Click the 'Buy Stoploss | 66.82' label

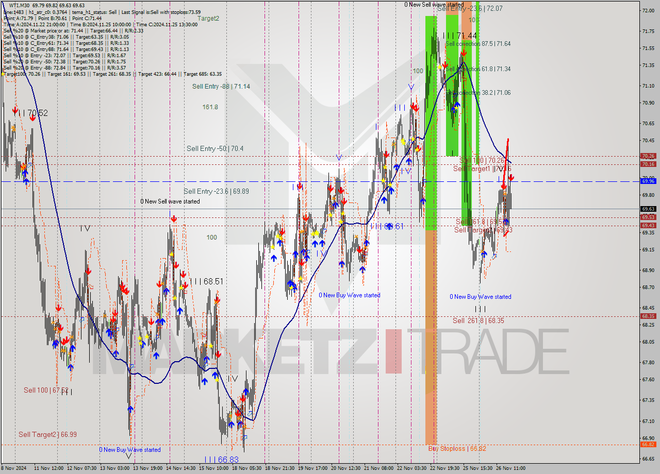coord(457,448)
